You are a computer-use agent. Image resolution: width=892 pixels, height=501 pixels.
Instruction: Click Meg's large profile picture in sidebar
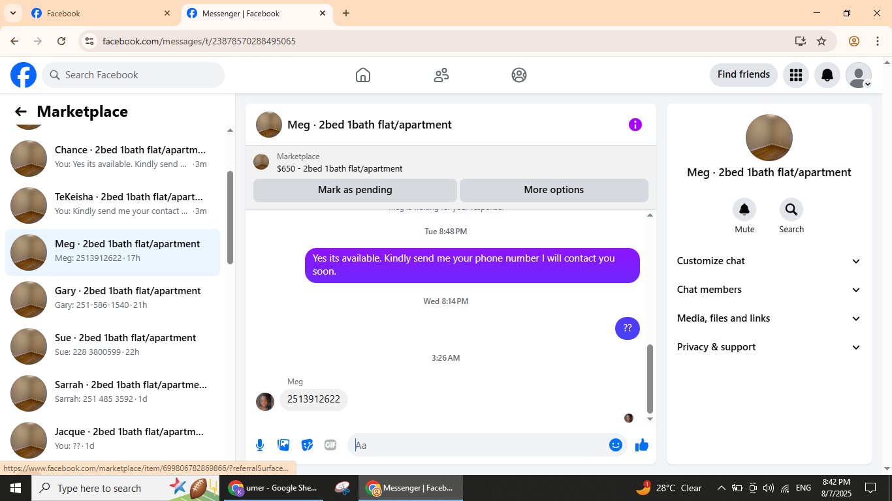pos(769,138)
